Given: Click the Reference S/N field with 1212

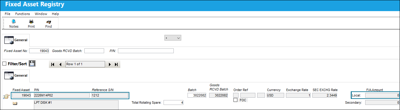Looking at the screenshot, I should (110, 96).
